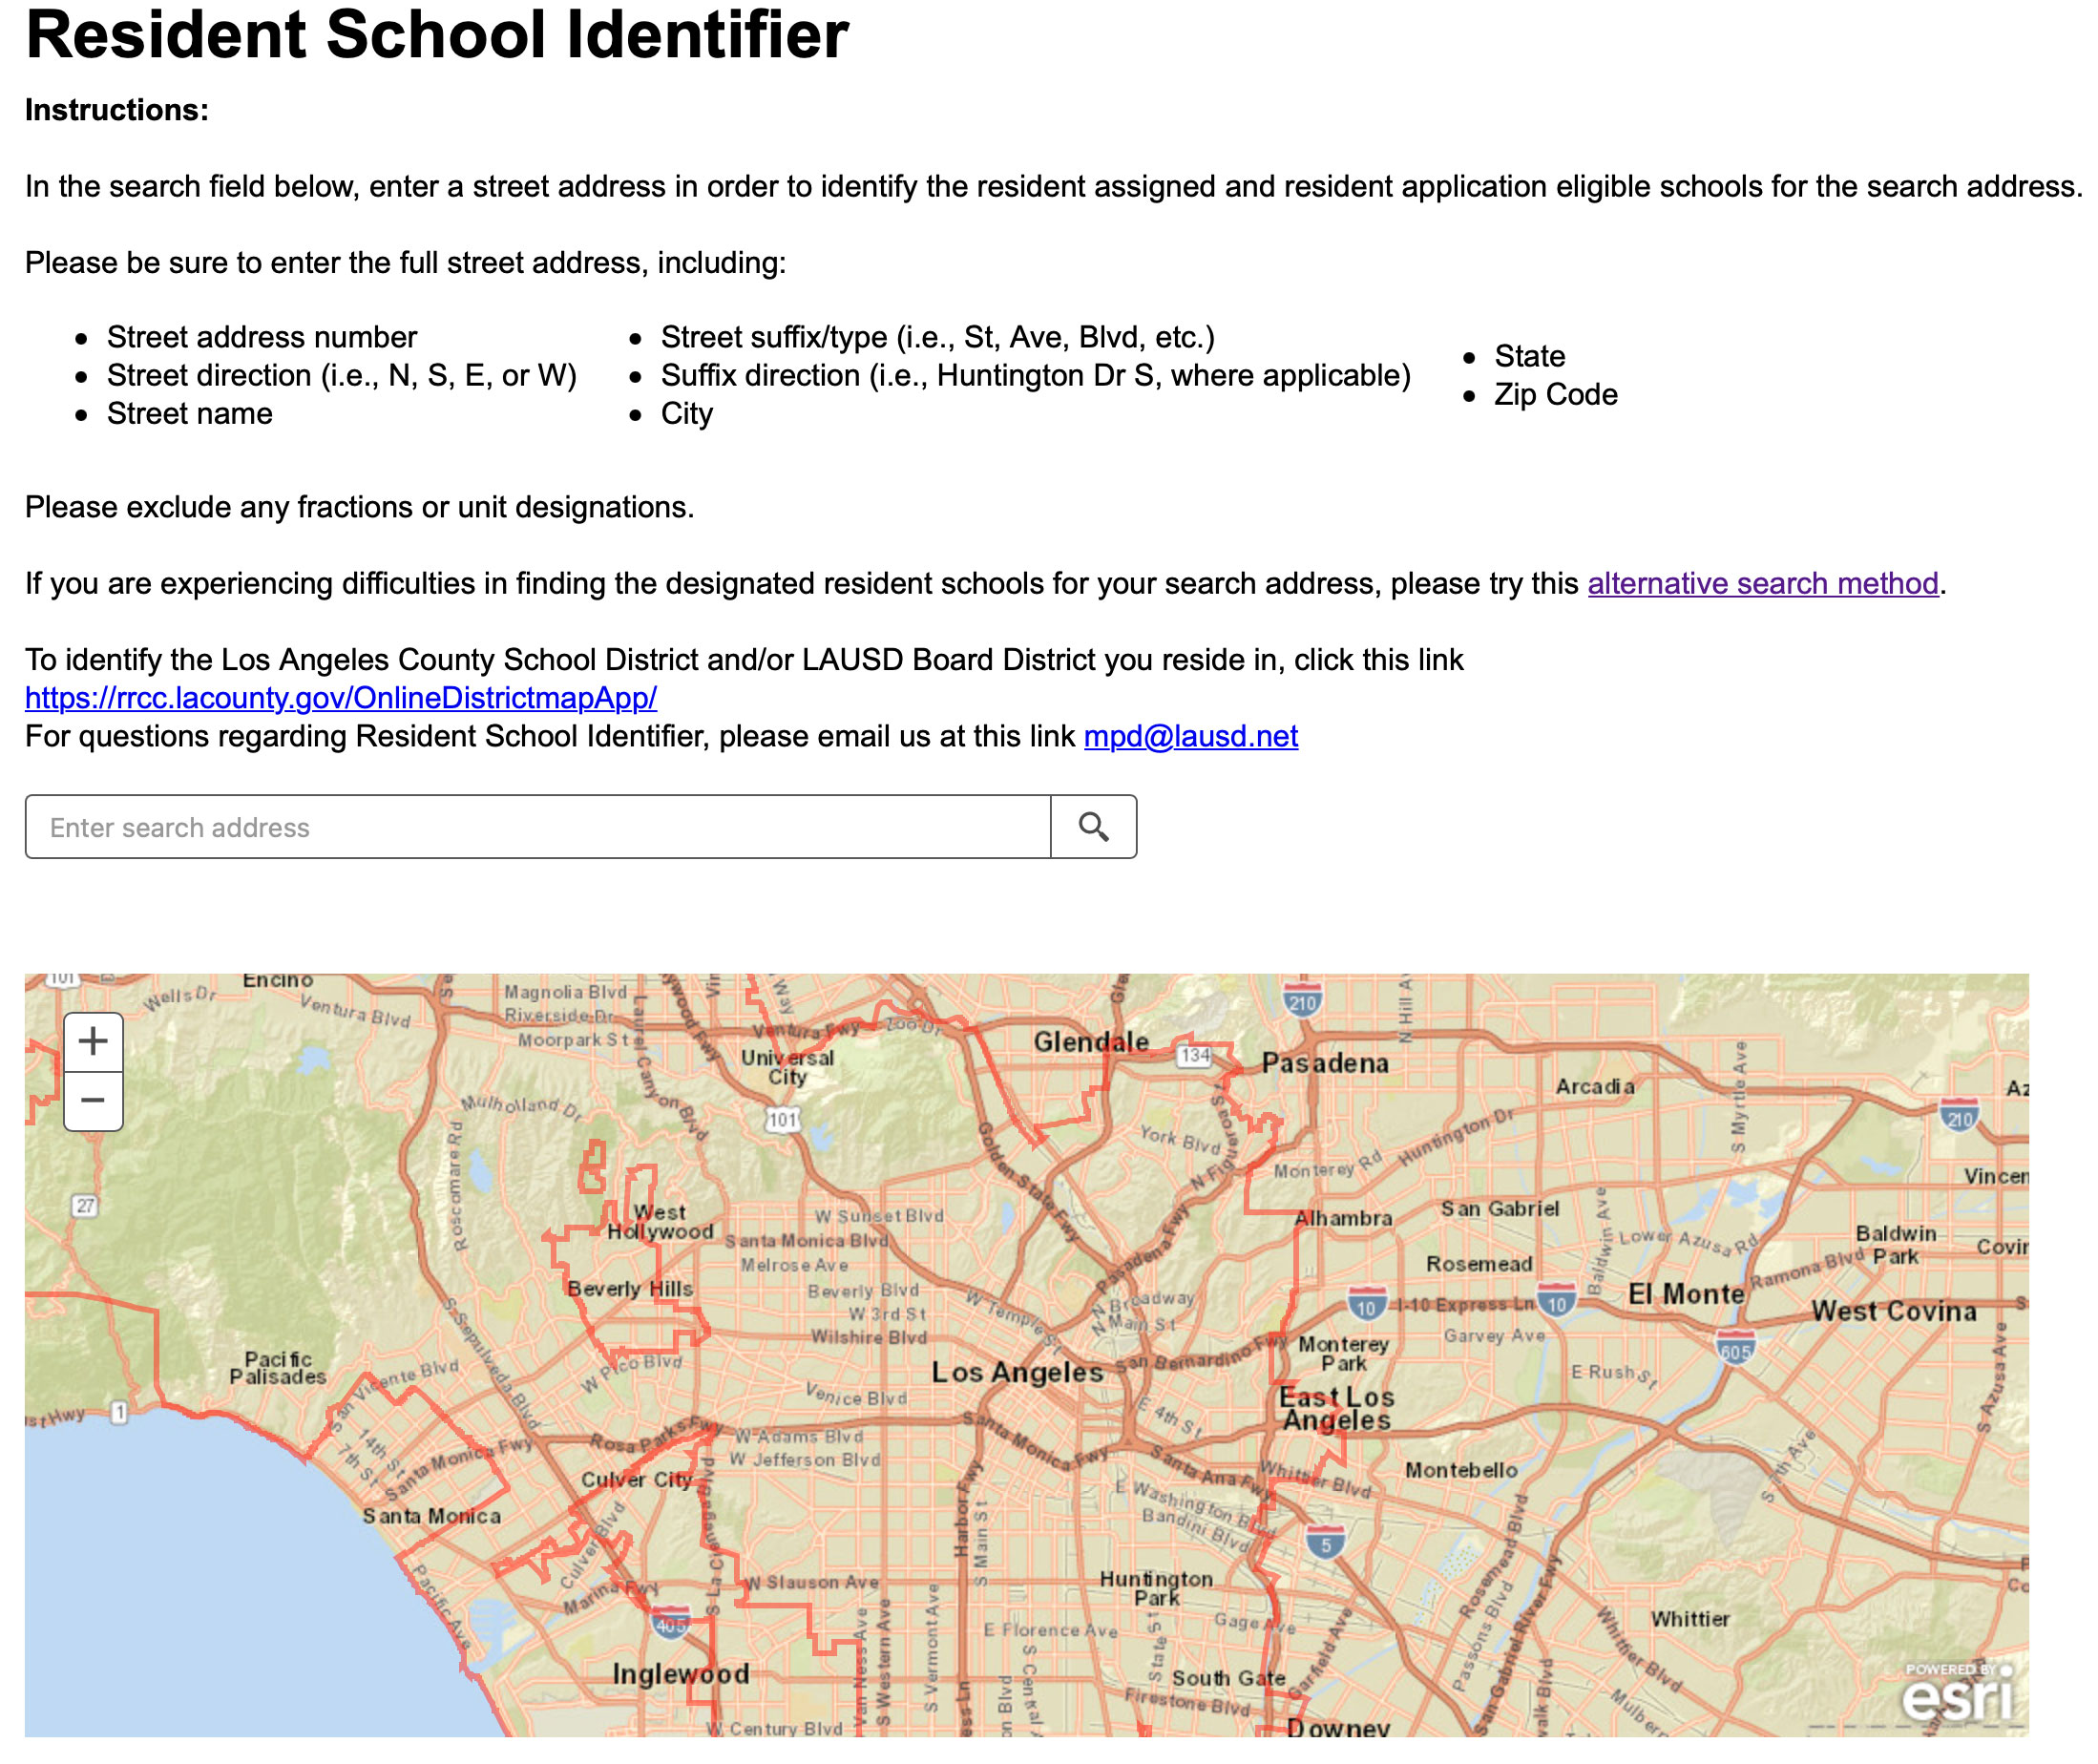Click the Interstate 5 shield on map
The height and width of the screenshot is (1764, 2098).
tap(1326, 1541)
